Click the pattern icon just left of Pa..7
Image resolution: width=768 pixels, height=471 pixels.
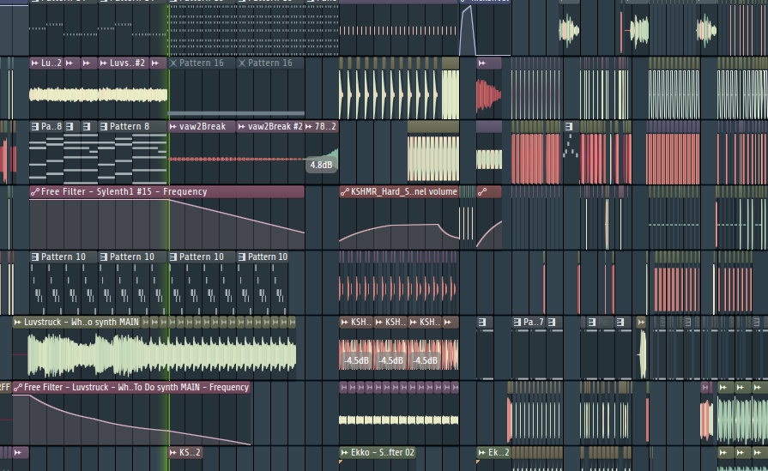point(517,323)
